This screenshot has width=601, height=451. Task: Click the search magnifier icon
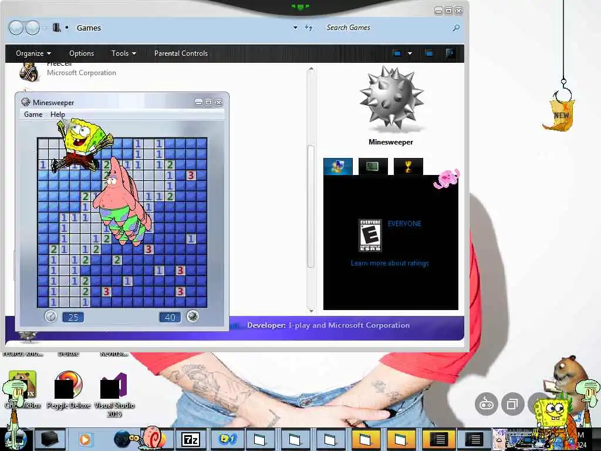coord(455,28)
